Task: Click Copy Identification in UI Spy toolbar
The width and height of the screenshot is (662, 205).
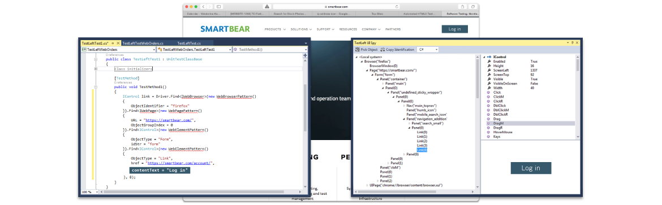Action: pyautogui.click(x=397, y=49)
